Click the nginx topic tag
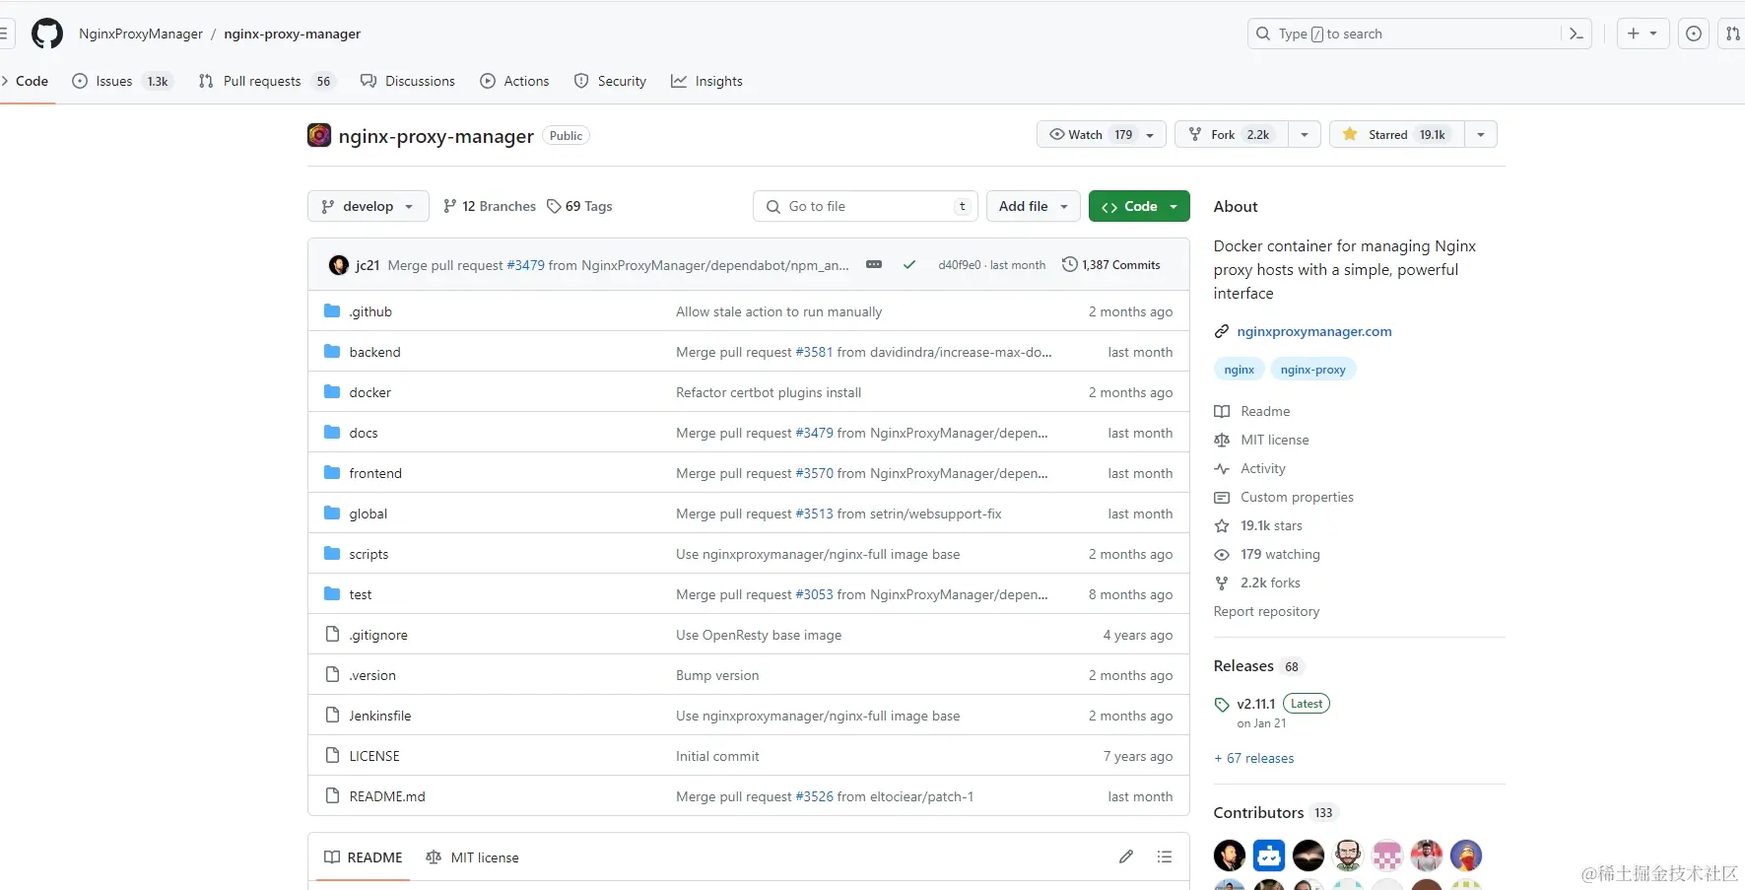The image size is (1745, 890). click(x=1240, y=370)
